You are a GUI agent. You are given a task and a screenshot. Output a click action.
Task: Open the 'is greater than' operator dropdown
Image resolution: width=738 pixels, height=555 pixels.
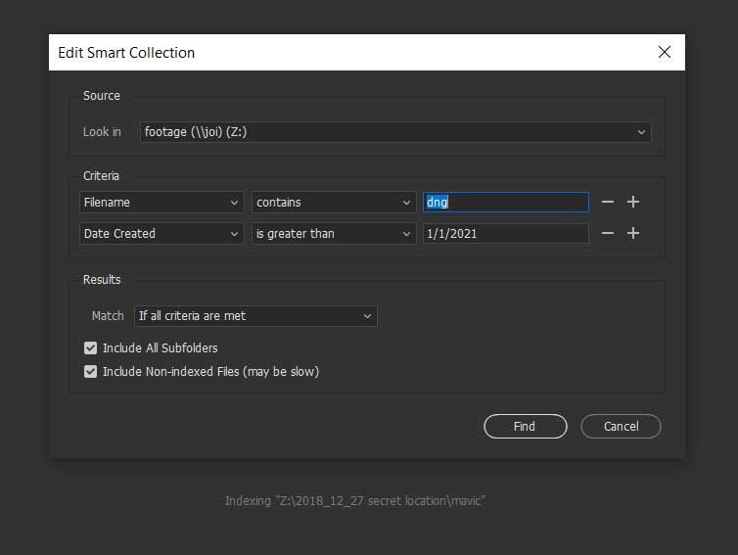334,234
